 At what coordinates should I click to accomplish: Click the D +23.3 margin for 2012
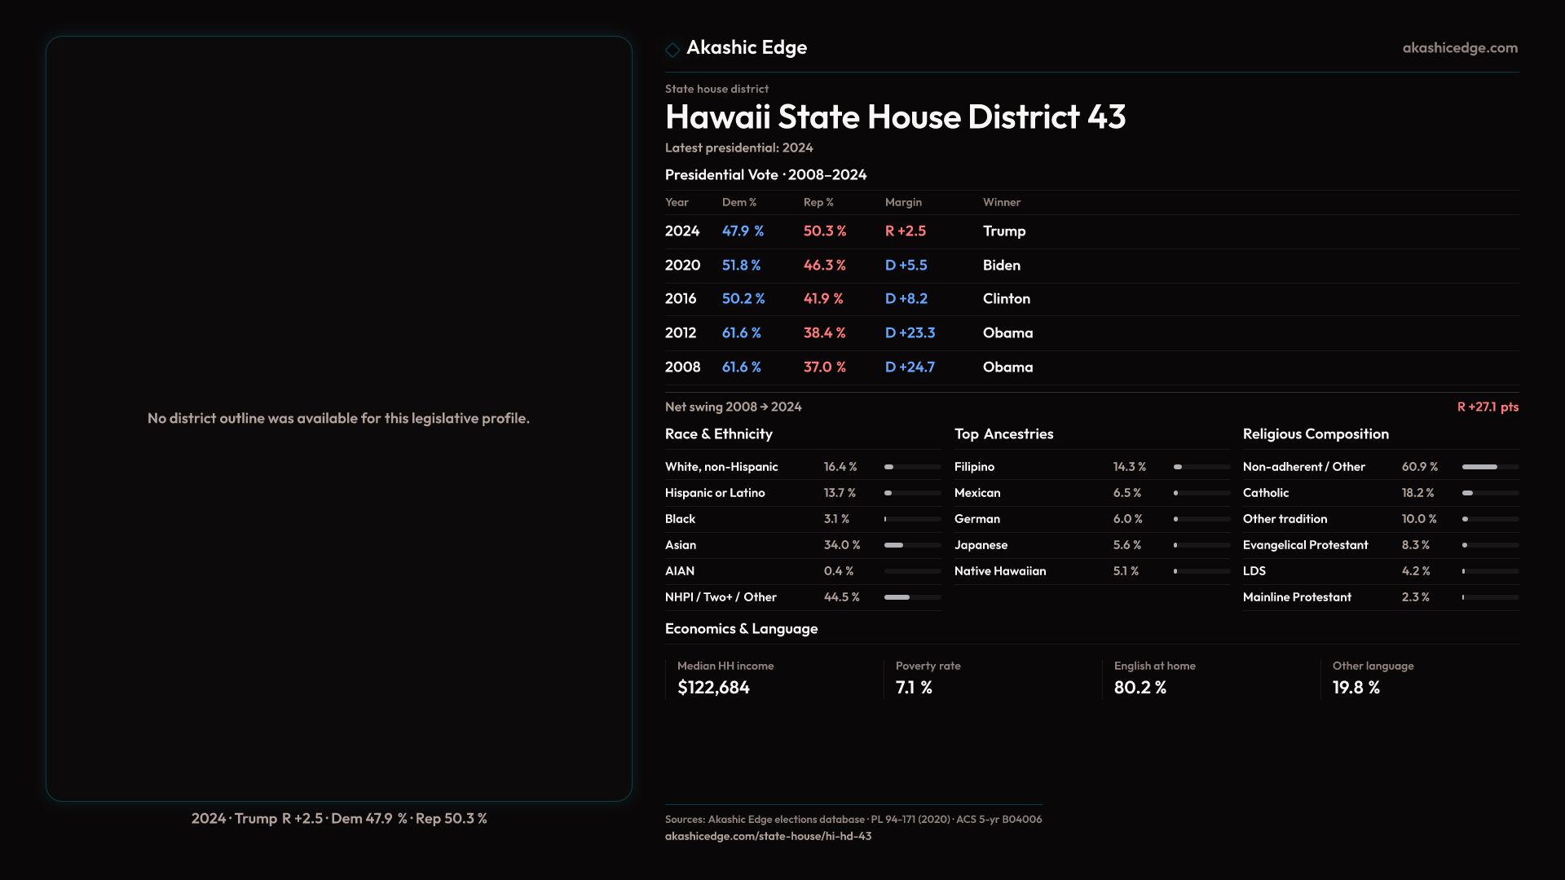(x=910, y=333)
